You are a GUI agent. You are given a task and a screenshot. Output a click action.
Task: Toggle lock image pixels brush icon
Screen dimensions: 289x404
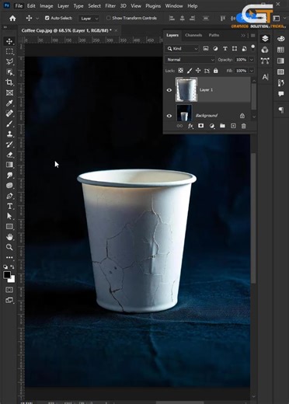[190, 71]
